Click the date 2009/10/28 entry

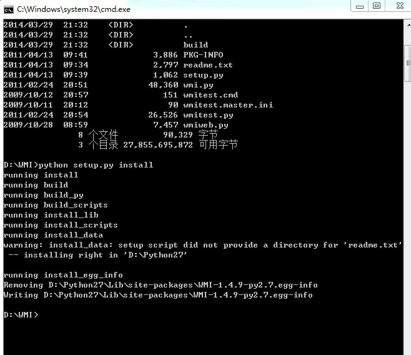click(x=28, y=125)
